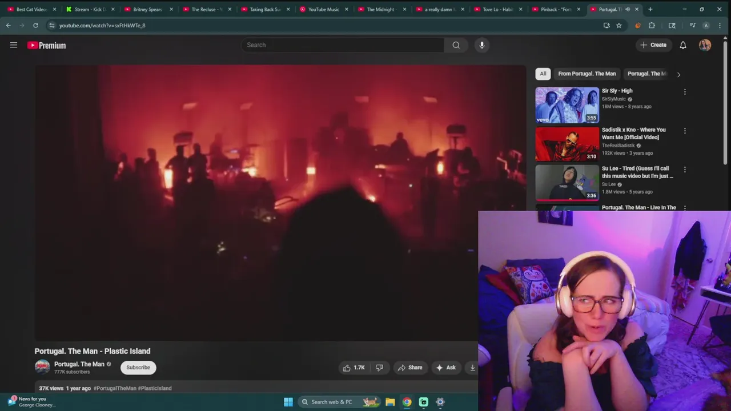Open options for Sadistik x Kno video
731x411 pixels.
(x=685, y=131)
